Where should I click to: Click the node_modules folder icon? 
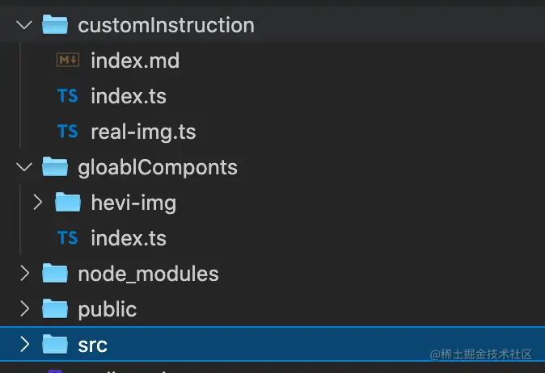click(54, 274)
